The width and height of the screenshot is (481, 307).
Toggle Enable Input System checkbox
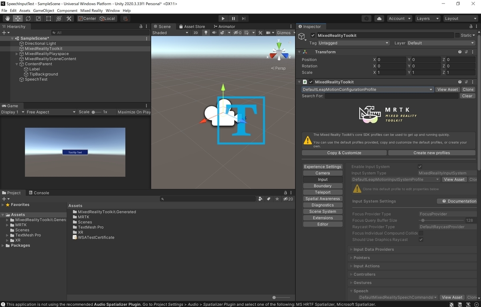pos(420,167)
